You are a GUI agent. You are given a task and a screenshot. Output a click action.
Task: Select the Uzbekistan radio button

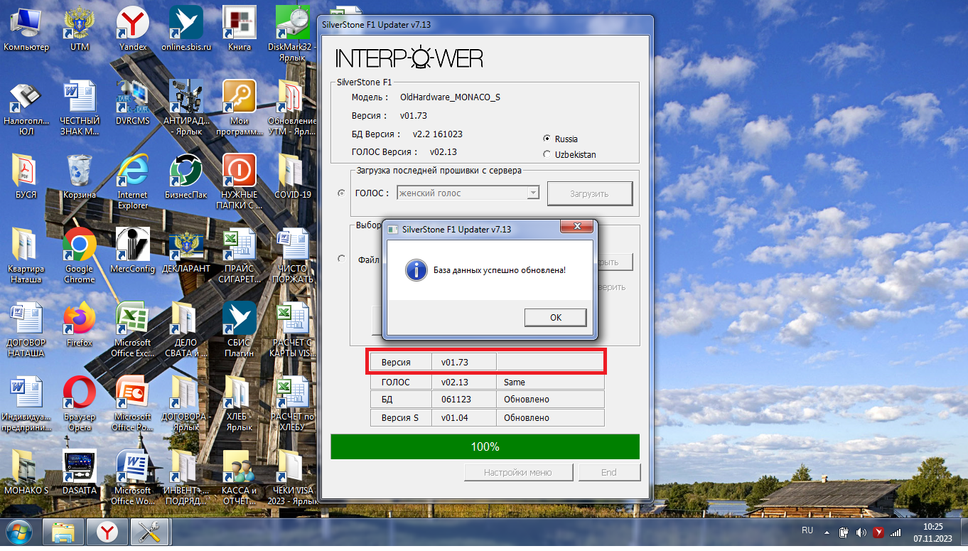coord(547,154)
